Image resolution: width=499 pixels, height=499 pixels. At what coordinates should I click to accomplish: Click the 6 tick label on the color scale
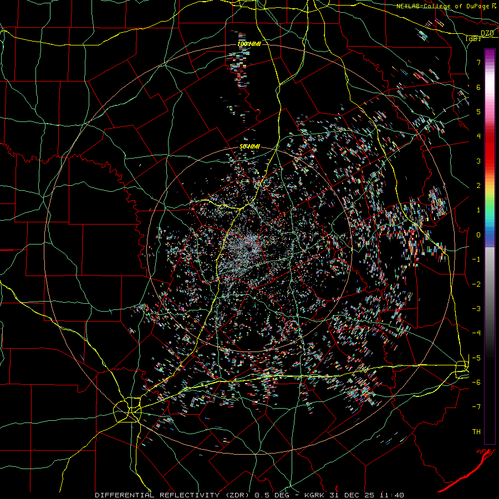(x=478, y=88)
